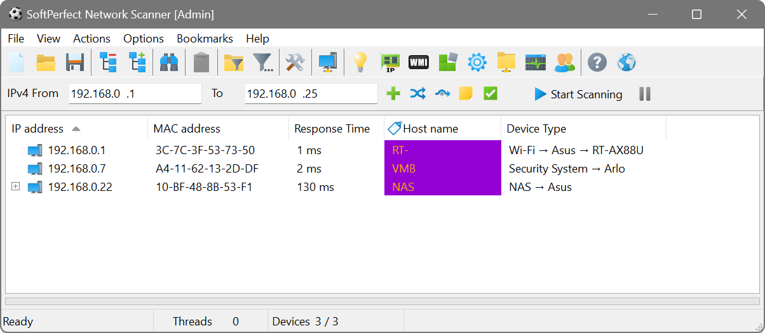Image resolution: width=765 pixels, height=333 pixels.
Task: Add IP range with green plus
Action: click(393, 94)
